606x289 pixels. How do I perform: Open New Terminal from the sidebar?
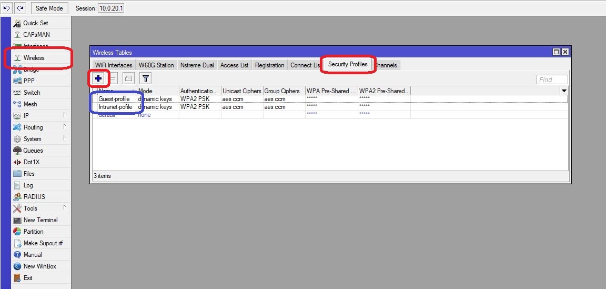pos(40,220)
